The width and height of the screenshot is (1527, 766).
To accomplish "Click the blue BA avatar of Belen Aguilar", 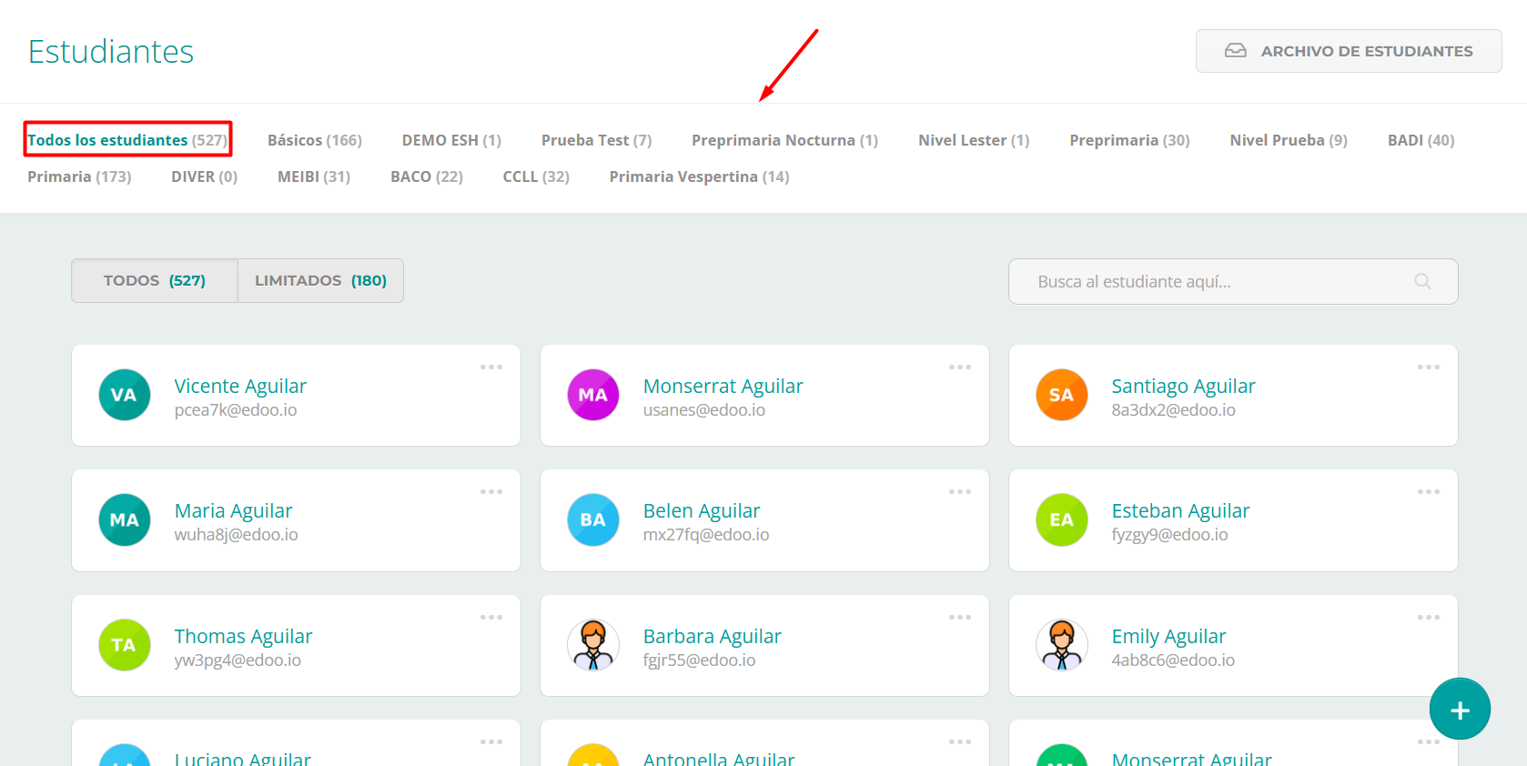I will [593, 519].
